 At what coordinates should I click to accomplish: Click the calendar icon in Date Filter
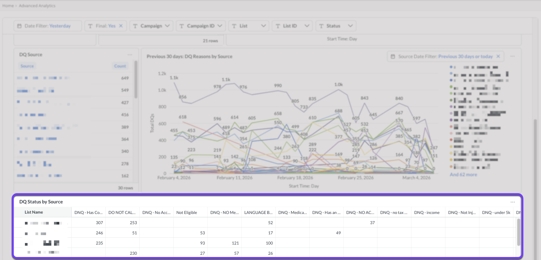coord(20,26)
